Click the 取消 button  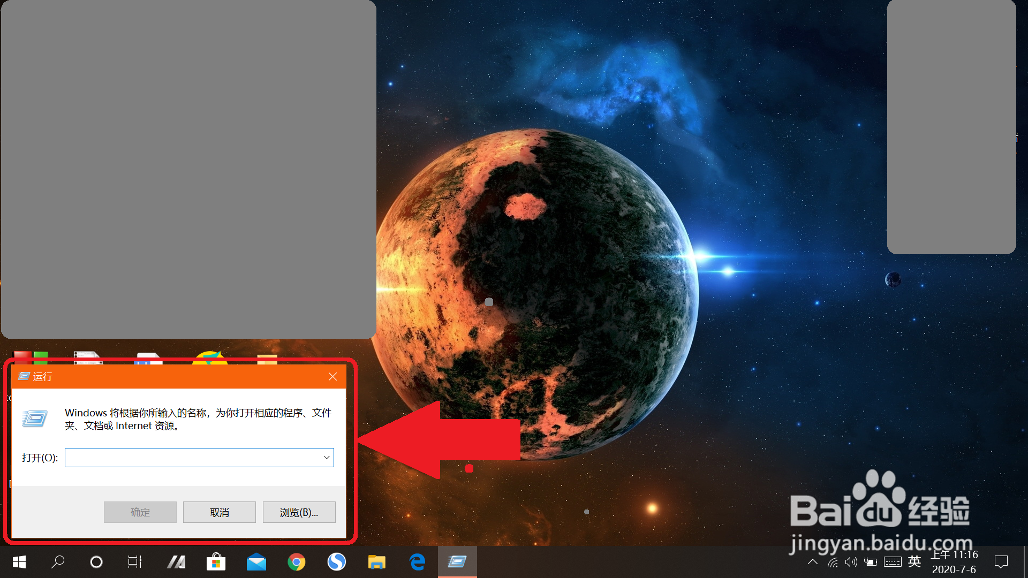220,512
